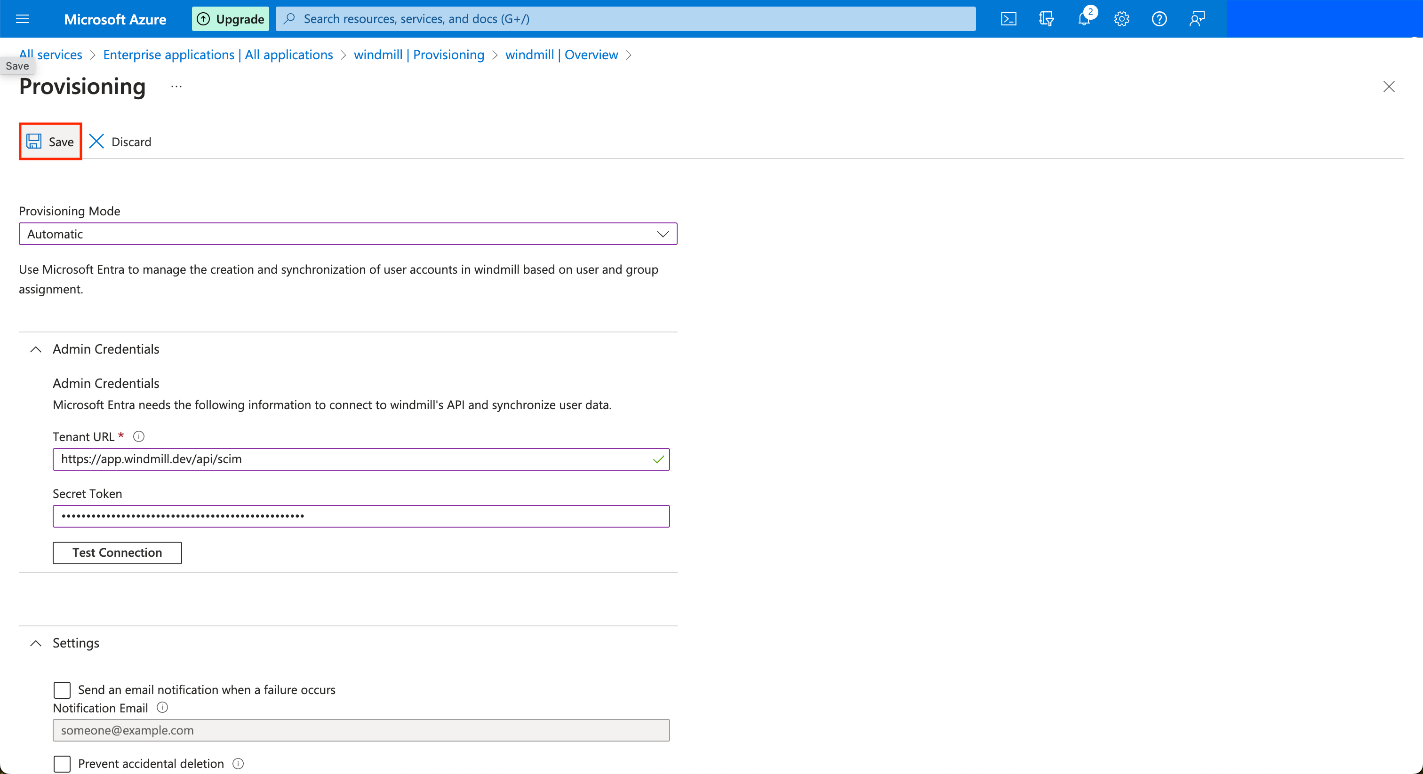Click the hamburger menu icon
The height and width of the screenshot is (774, 1423).
[x=23, y=19]
